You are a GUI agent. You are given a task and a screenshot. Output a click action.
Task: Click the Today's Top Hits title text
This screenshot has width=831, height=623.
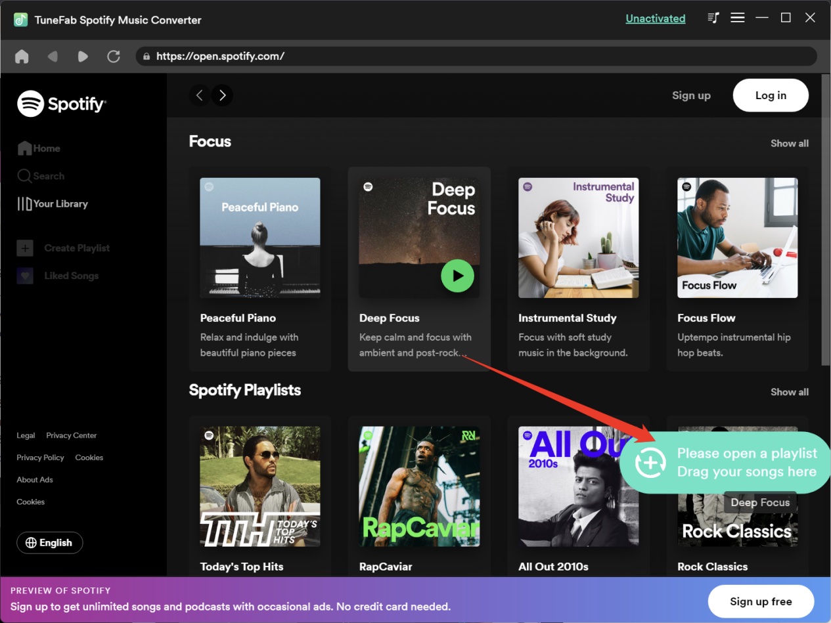point(242,567)
